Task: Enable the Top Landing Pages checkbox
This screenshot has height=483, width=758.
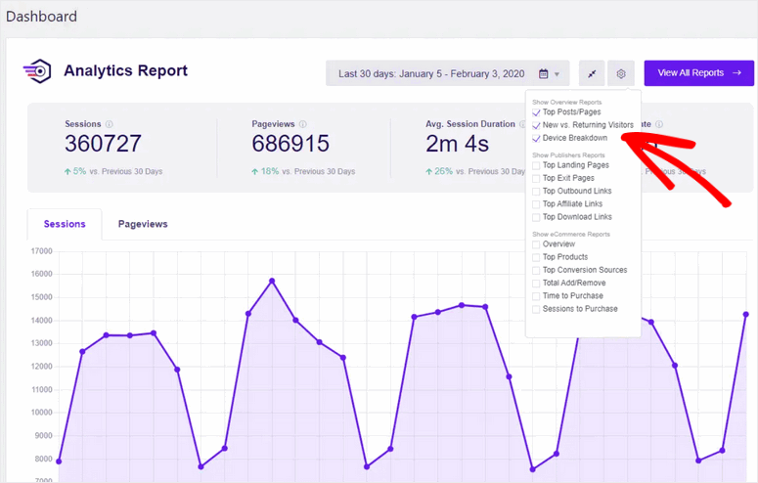Action: coord(536,166)
